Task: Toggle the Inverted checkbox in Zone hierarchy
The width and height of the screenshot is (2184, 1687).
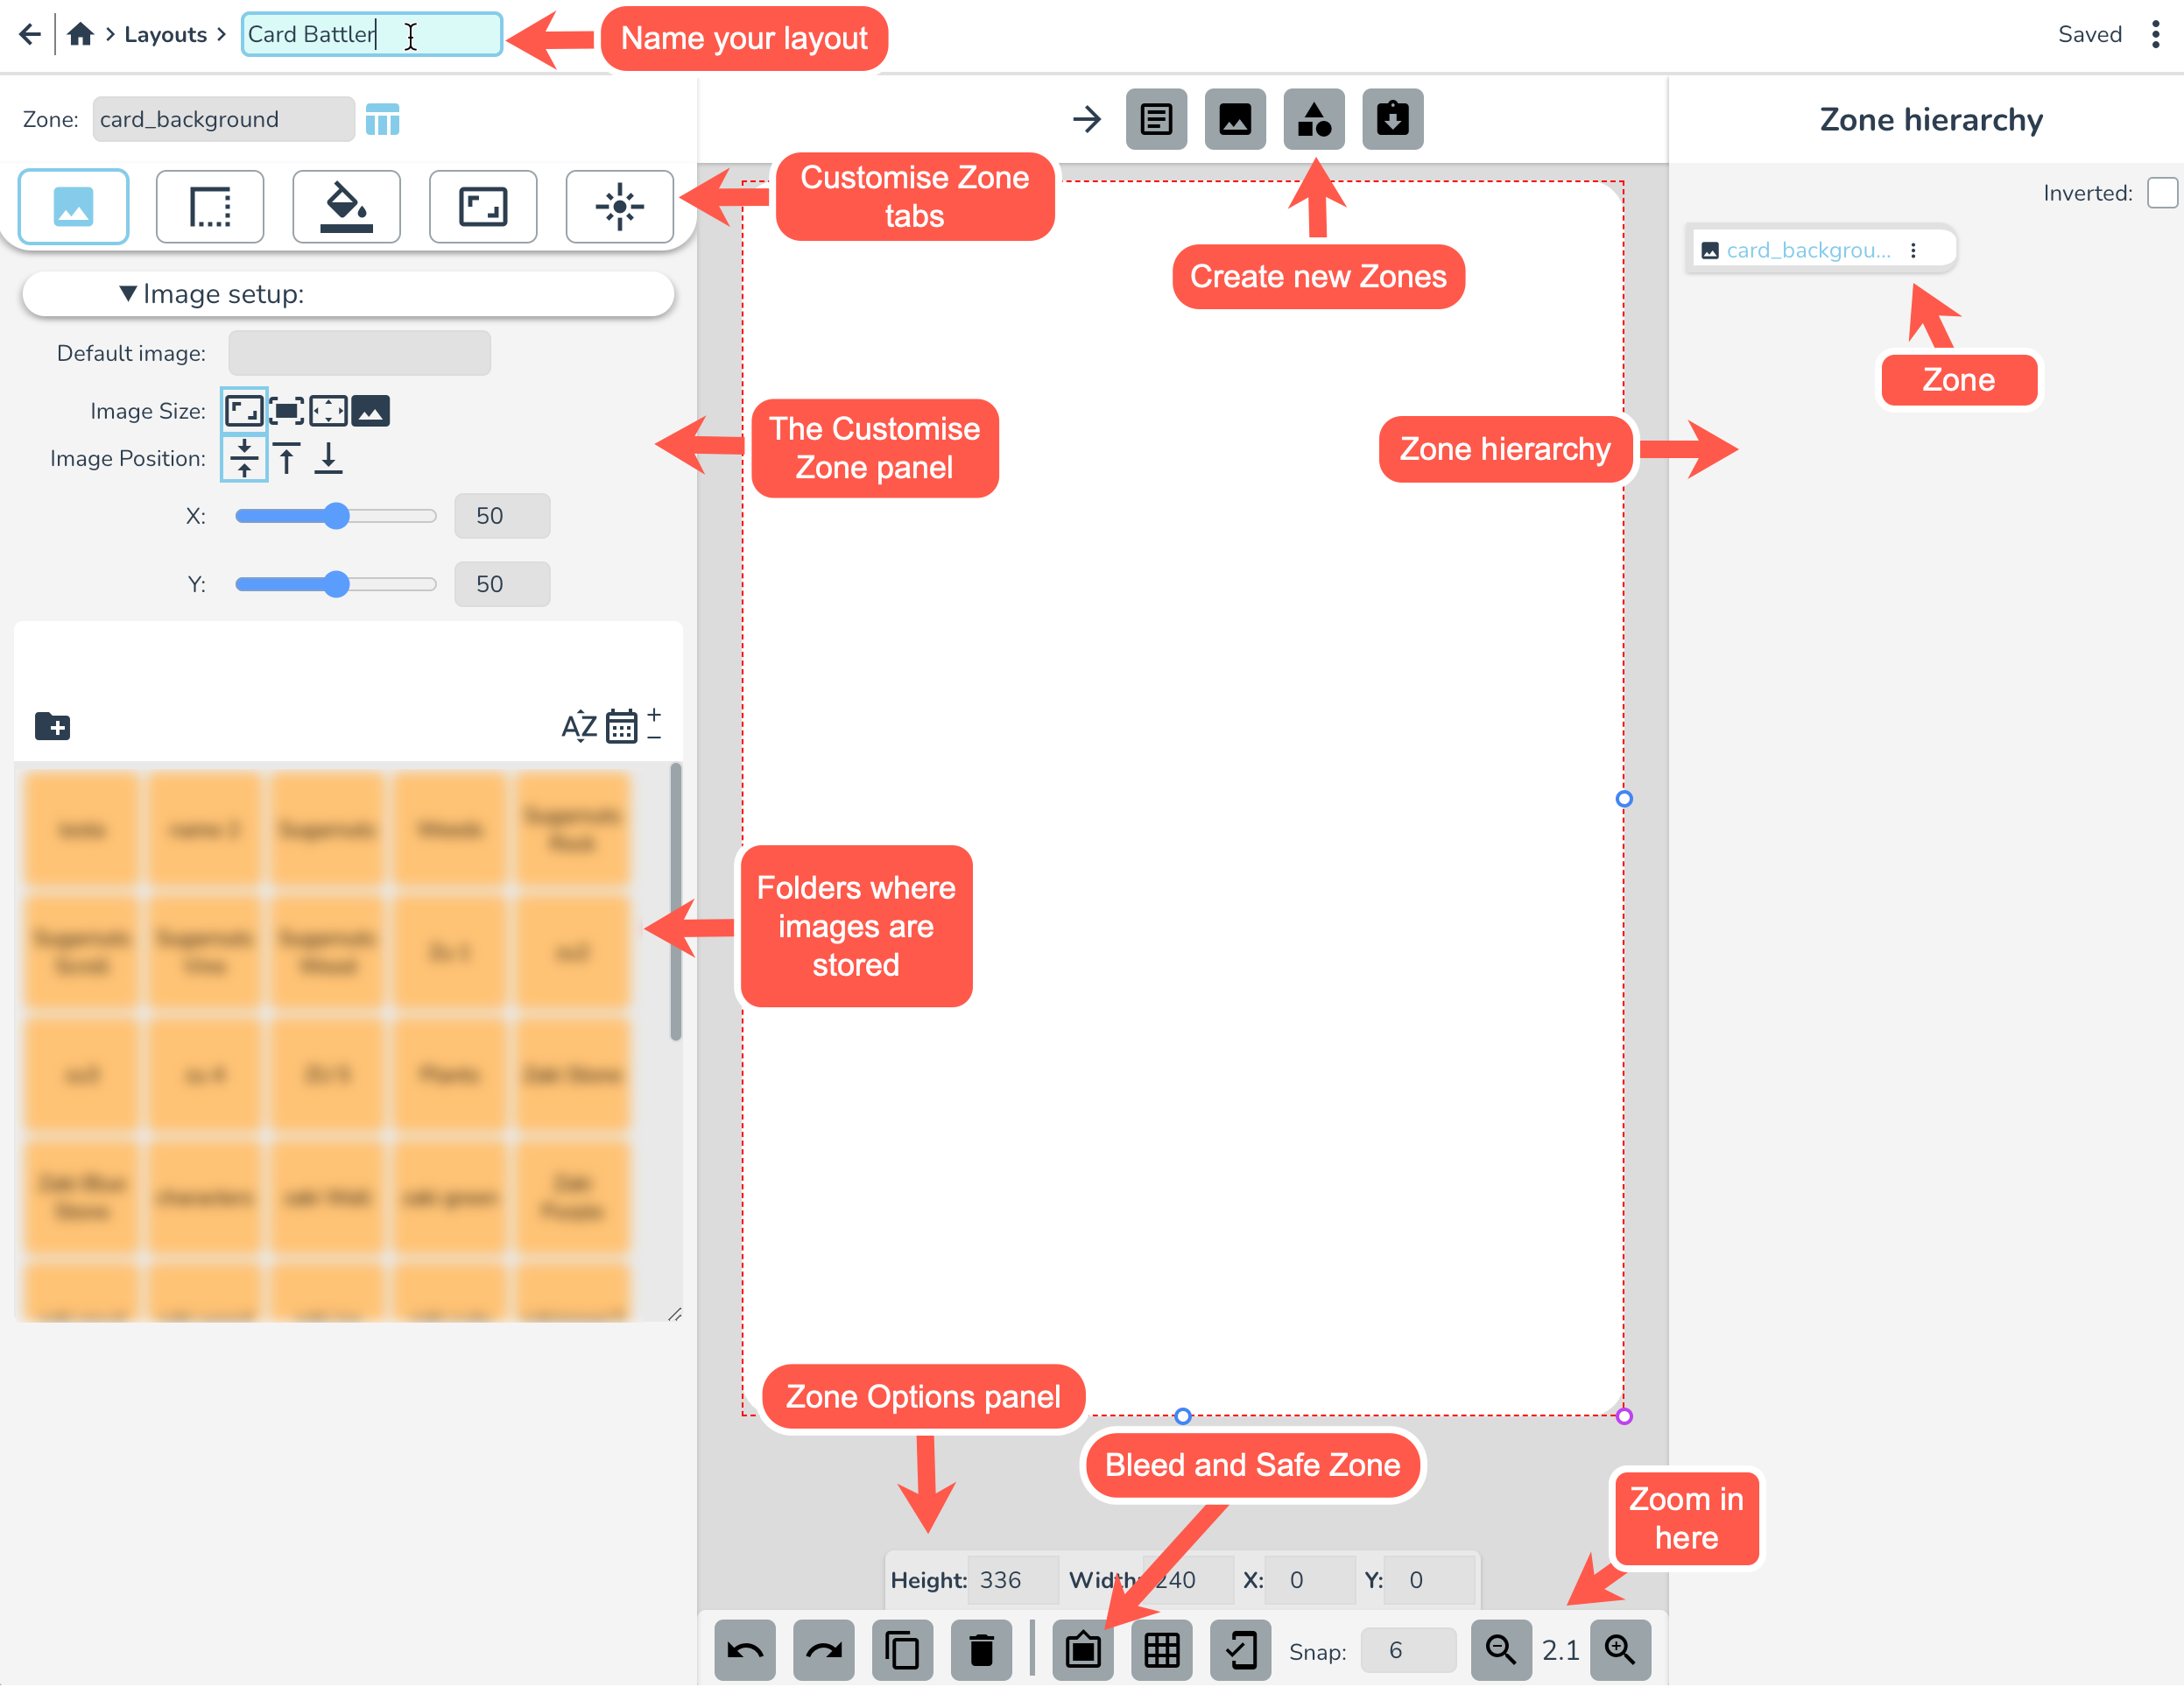Action: pos(2162,193)
